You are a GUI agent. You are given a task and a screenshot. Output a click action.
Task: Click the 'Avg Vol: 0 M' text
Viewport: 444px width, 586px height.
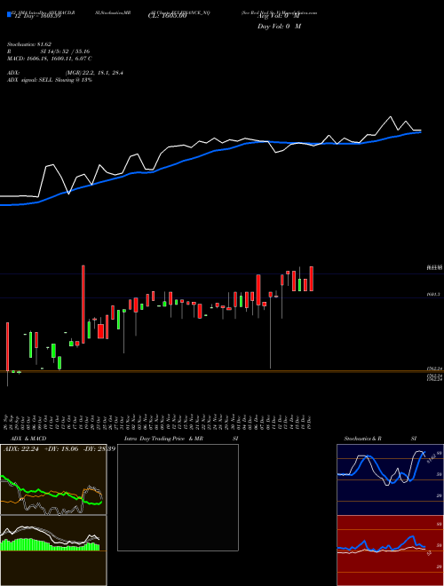(279, 17)
